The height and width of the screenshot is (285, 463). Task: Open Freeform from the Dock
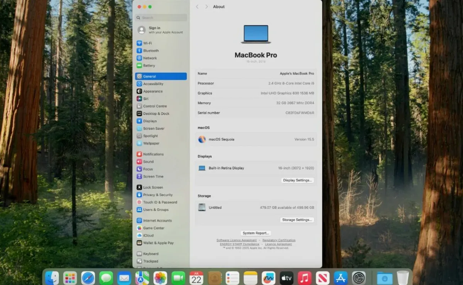pos(268,278)
